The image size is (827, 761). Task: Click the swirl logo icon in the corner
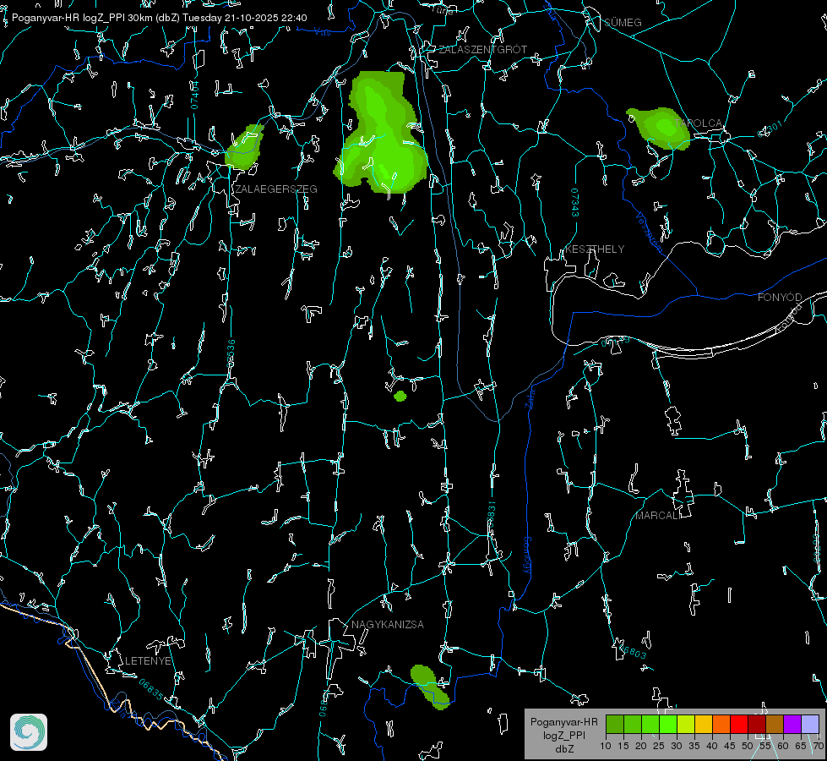(x=29, y=732)
